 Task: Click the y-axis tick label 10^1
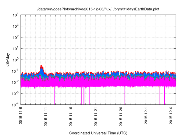point(15,49)
